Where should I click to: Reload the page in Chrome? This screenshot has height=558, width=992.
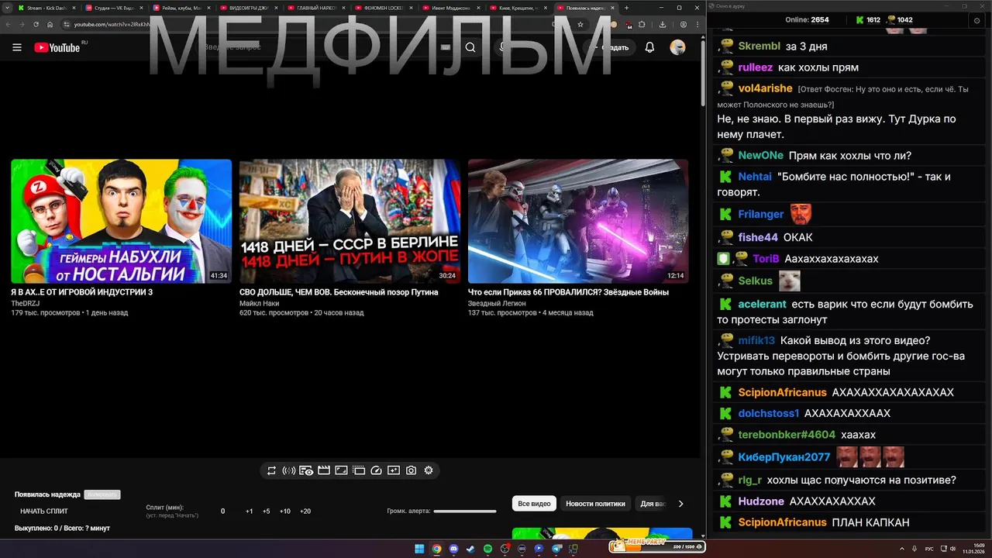pyautogui.click(x=36, y=24)
